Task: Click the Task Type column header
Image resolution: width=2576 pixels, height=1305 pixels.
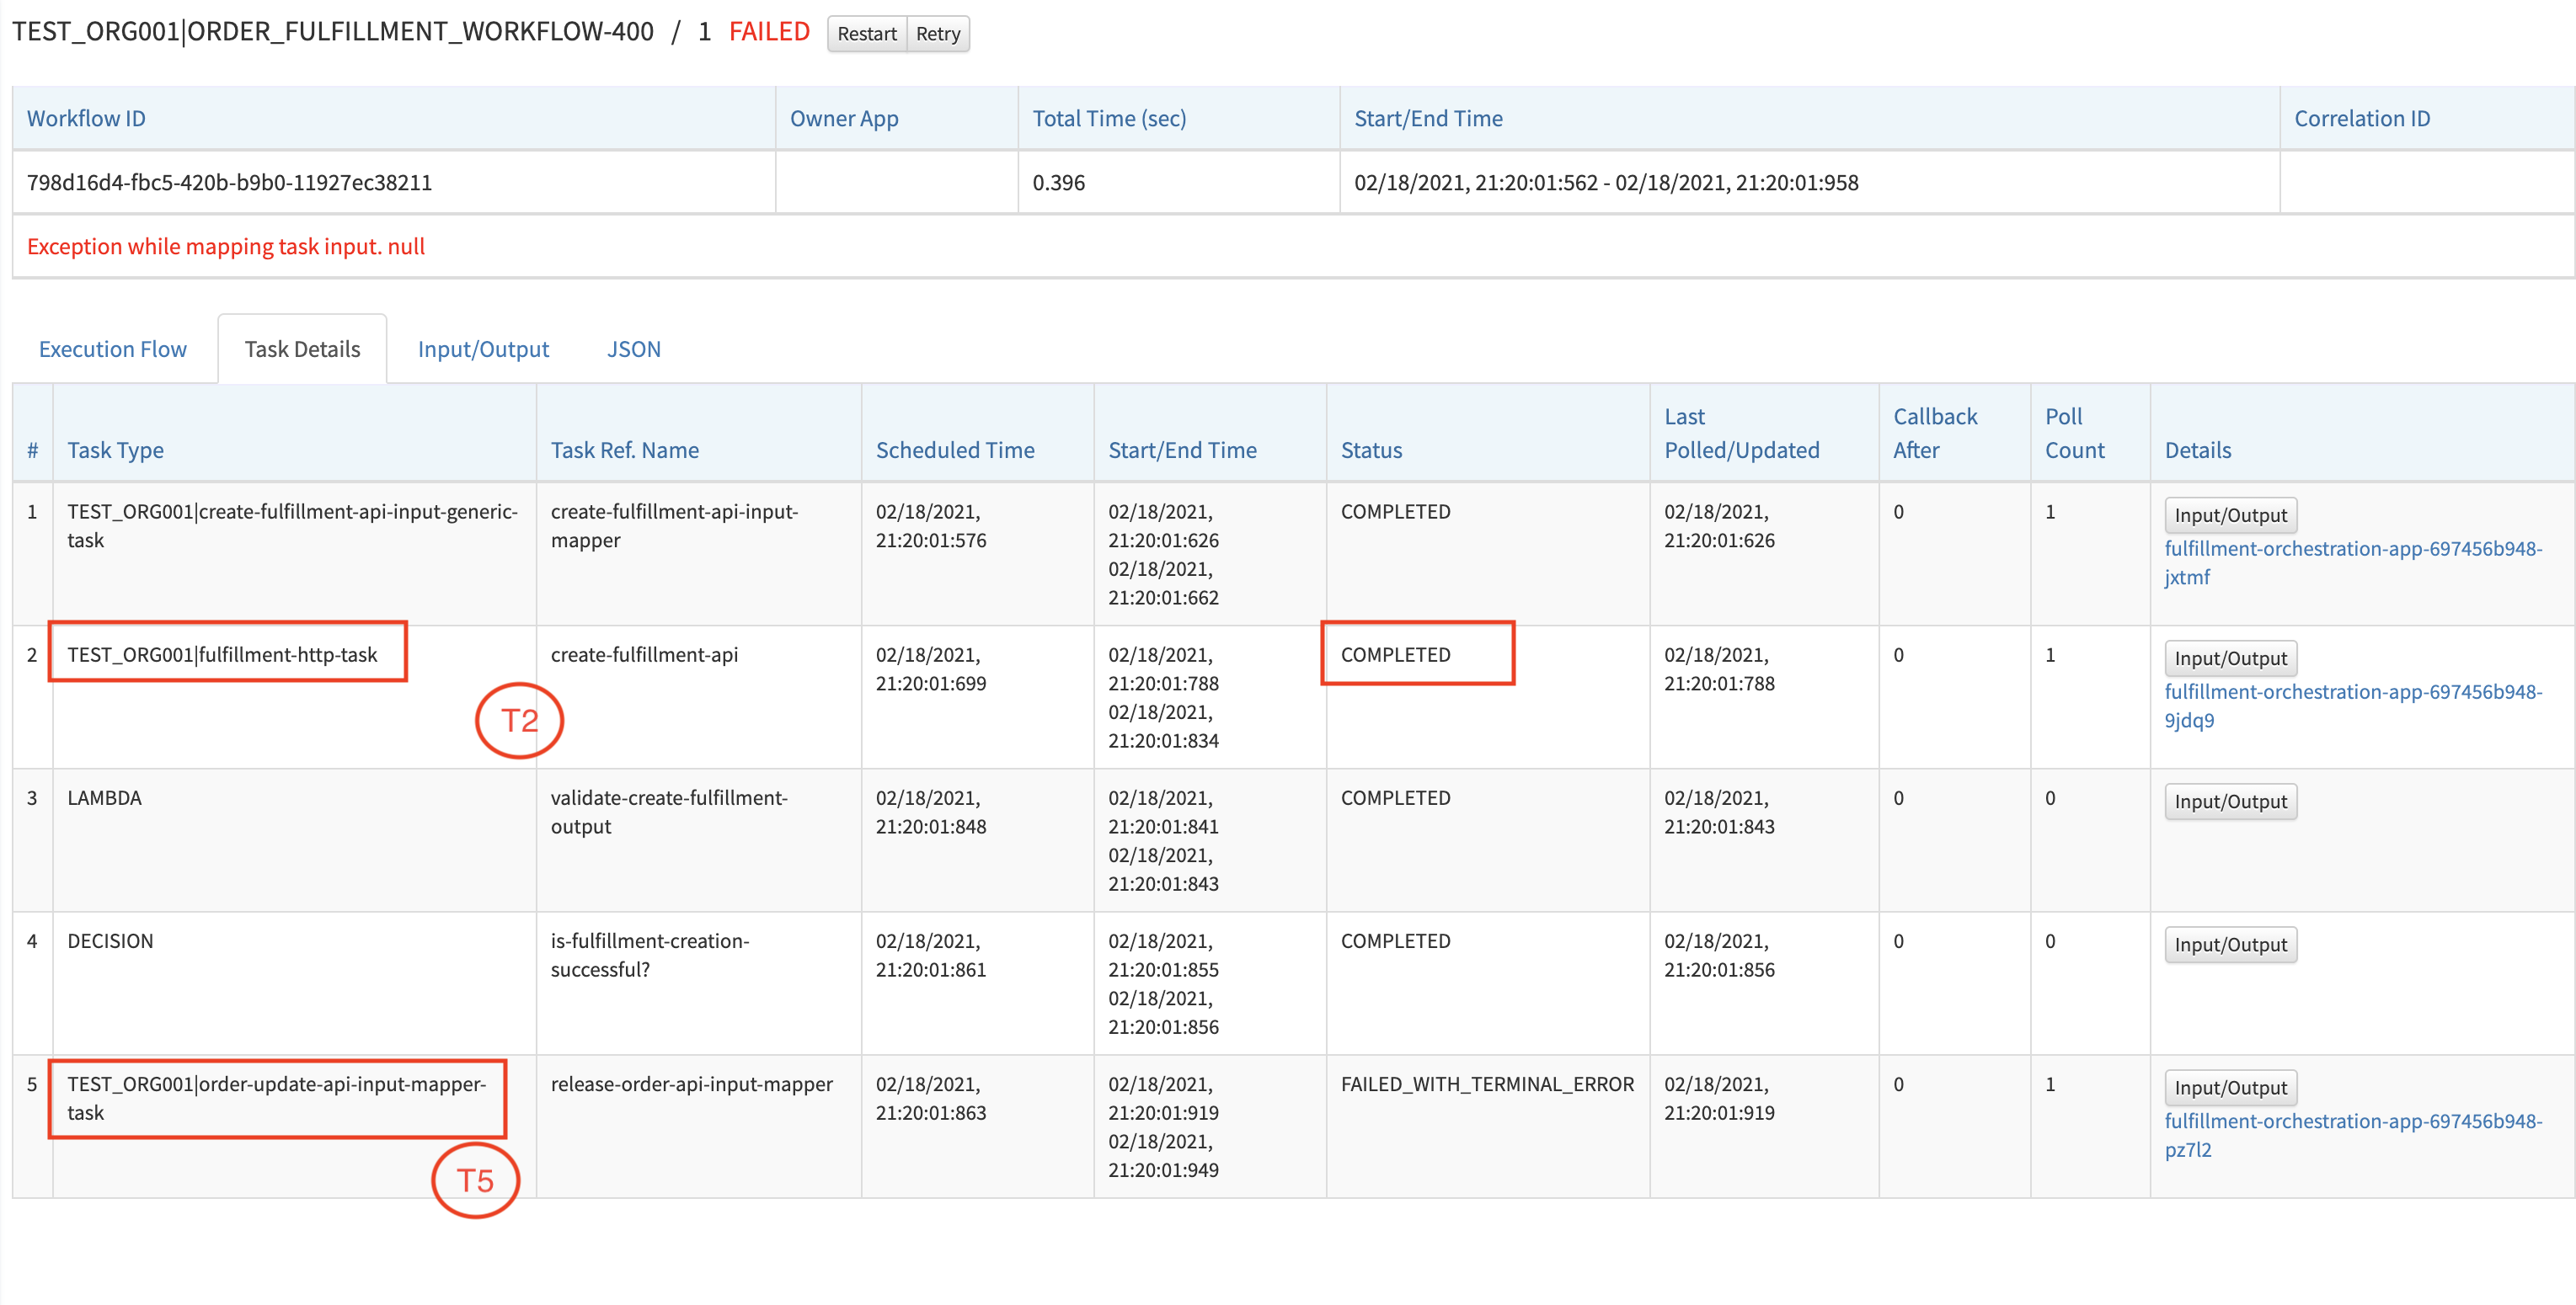Action: (115, 450)
